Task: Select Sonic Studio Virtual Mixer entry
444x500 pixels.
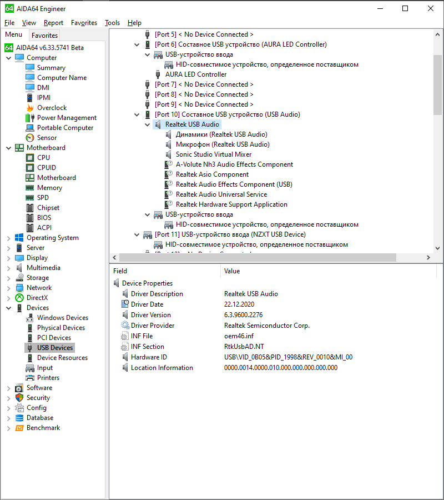Action: [214, 154]
